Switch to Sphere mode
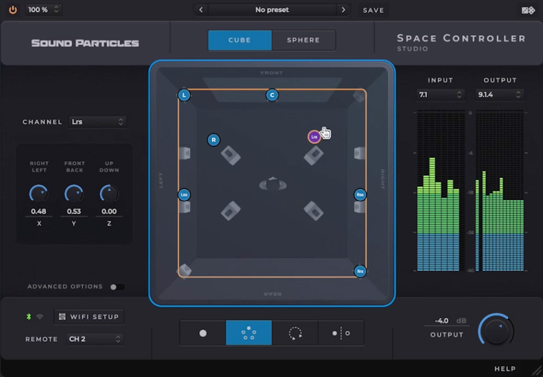543x377 pixels. pos(303,40)
